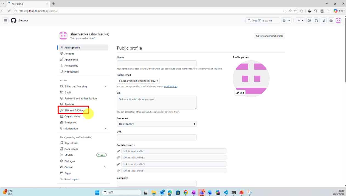Image resolution: width=346 pixels, height=196 pixels.
Task: Open Pages settings in sidebar
Action: pyautogui.click(x=83, y=173)
